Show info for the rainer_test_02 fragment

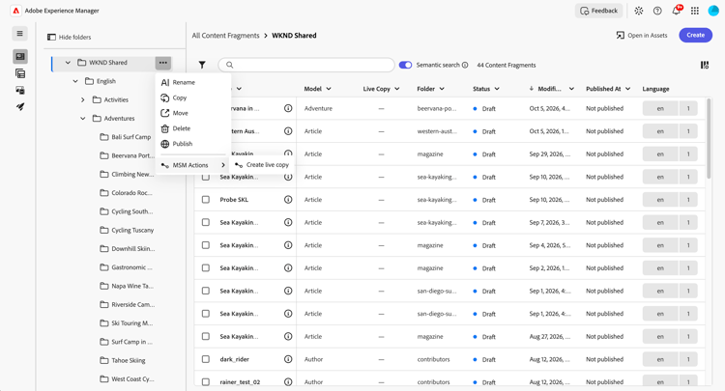(x=288, y=381)
